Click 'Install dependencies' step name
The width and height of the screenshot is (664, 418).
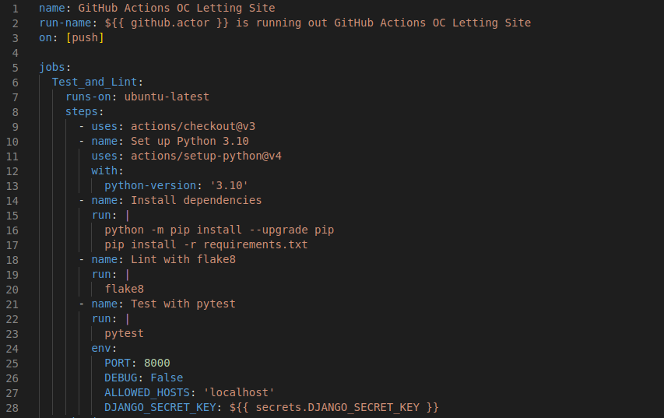tap(196, 201)
